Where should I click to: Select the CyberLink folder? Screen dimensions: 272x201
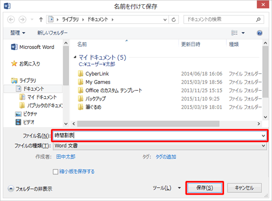[97, 74]
